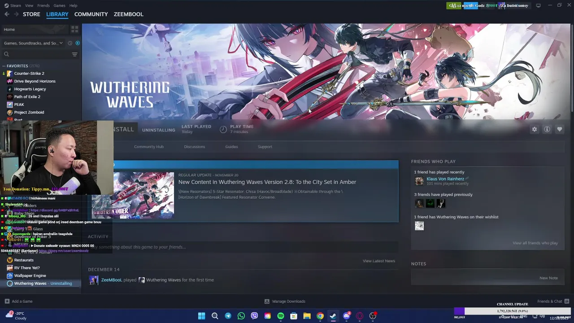
Task: Collapse the FAVORITES category
Action: tap(4, 66)
